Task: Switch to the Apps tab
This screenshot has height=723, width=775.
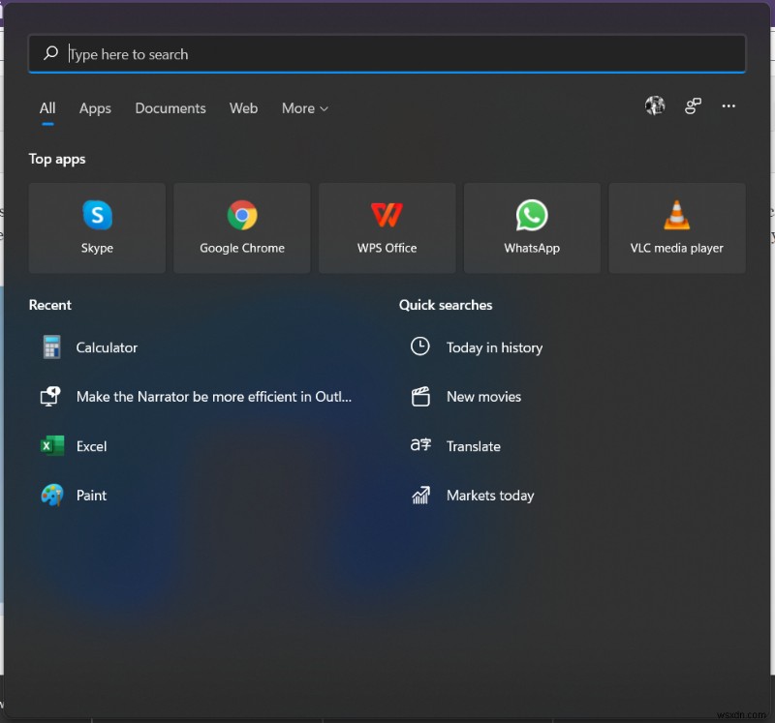Action: pos(95,108)
